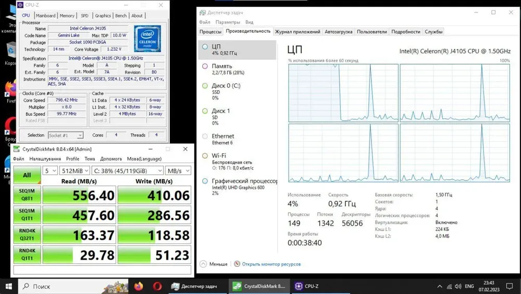521x294 pixels.
Task: Open the 512MiB test size dropdown
Action: [73, 170]
